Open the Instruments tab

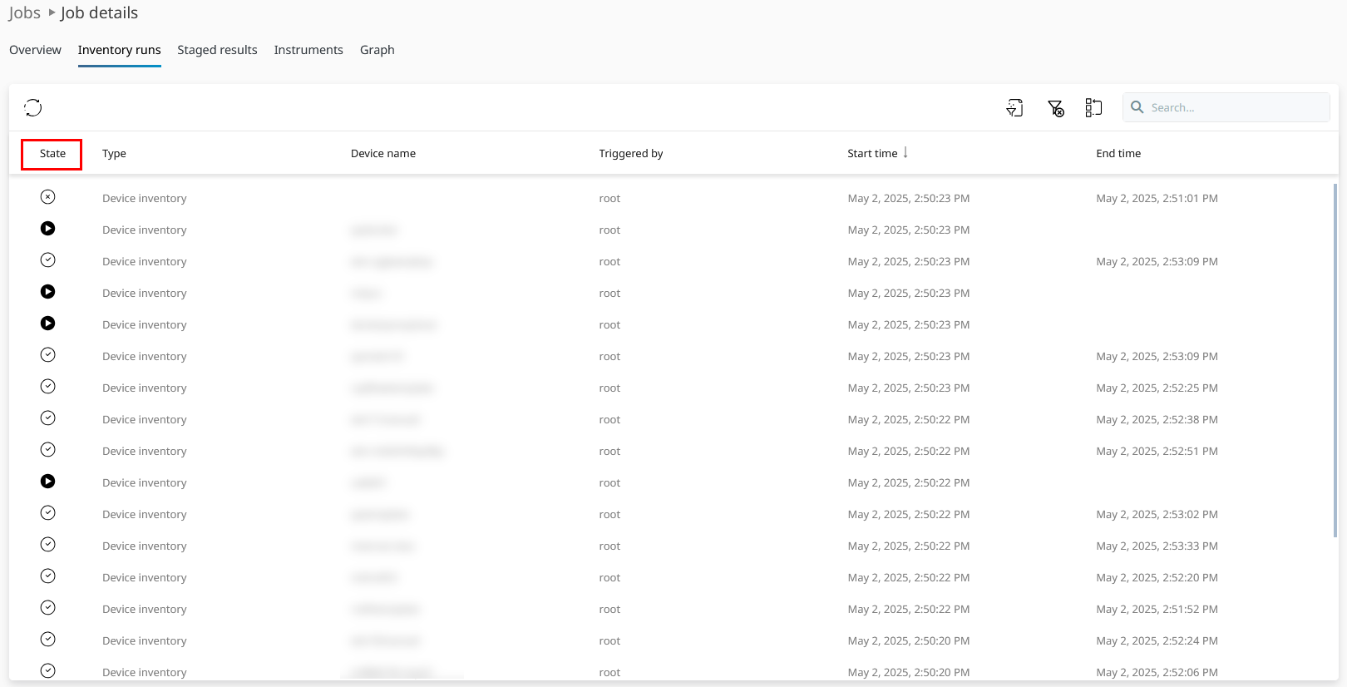click(x=308, y=50)
